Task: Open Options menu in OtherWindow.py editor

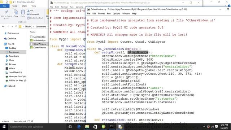Action: click(x=116, y=14)
